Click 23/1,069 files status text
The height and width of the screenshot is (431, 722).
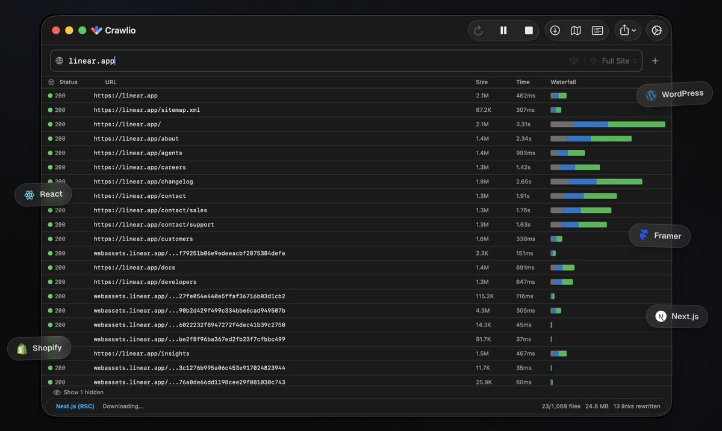click(561, 406)
